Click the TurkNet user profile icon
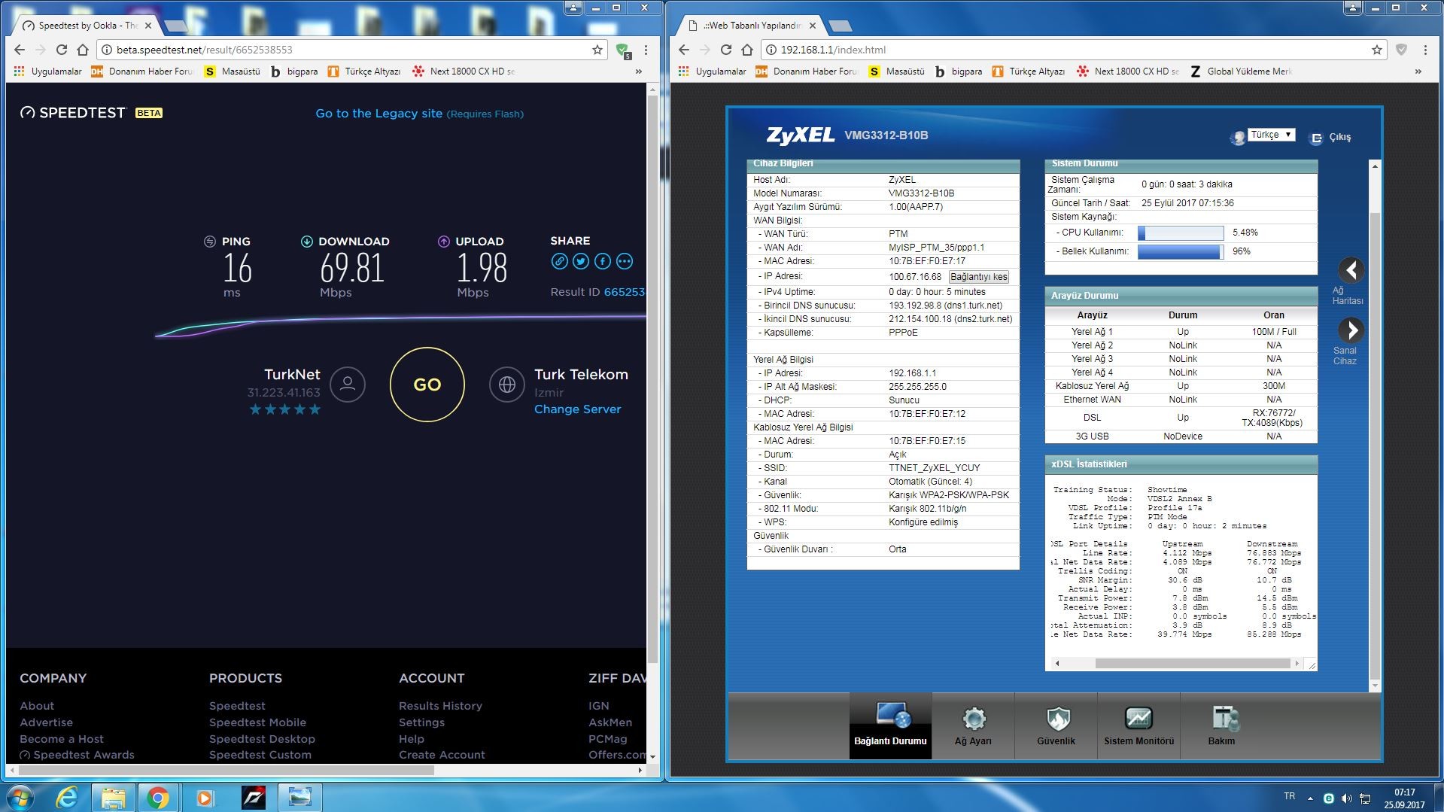Image resolution: width=1444 pixels, height=812 pixels. [x=348, y=385]
